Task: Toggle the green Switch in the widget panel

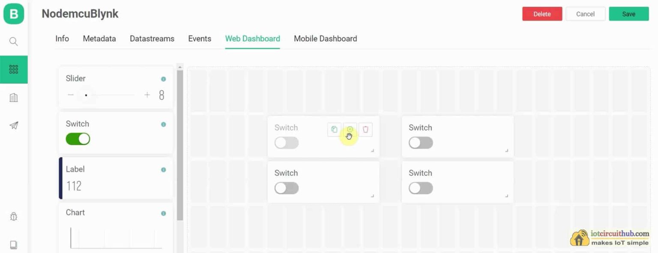Action: 78,139
